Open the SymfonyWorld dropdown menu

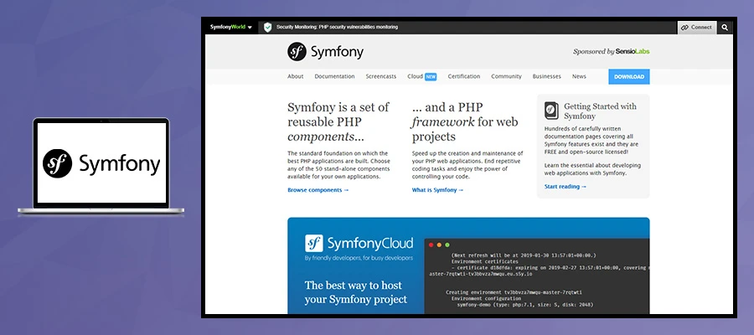point(231,28)
